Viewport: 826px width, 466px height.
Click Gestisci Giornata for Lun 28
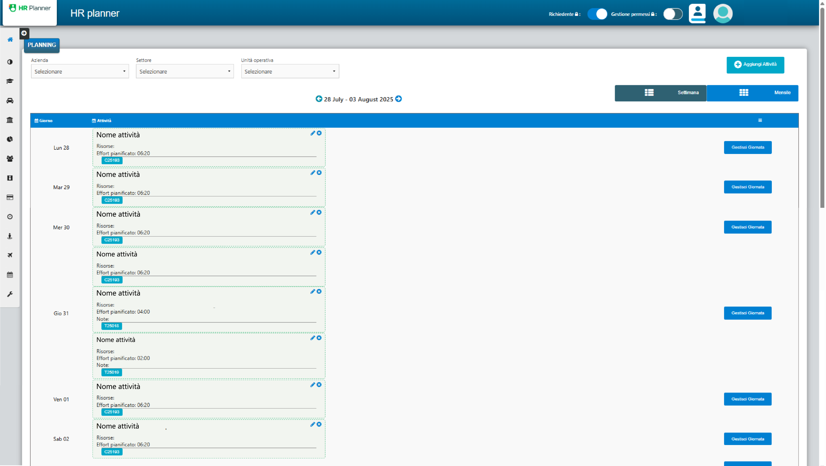[x=748, y=147]
